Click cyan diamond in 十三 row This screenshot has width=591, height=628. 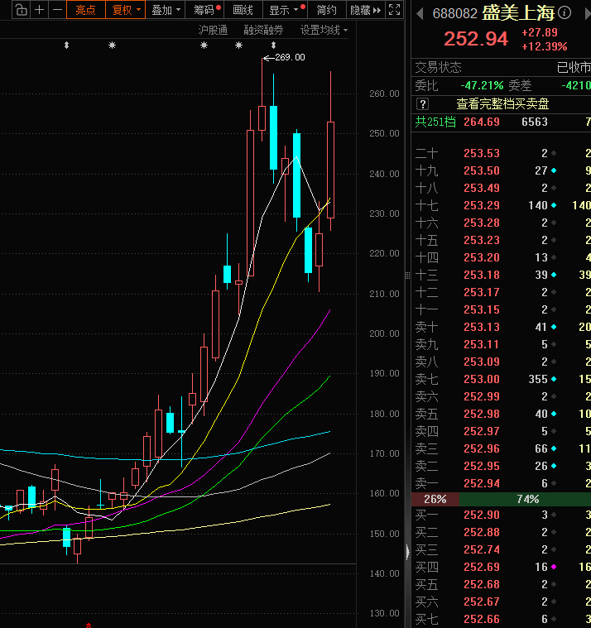(x=554, y=275)
